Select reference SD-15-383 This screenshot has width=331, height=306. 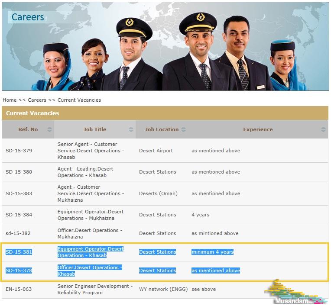(19, 193)
